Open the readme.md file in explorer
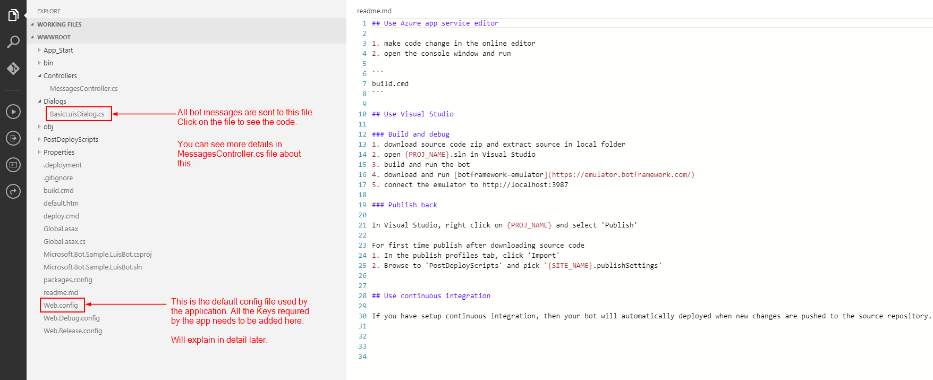This screenshot has height=380, width=933. click(61, 292)
